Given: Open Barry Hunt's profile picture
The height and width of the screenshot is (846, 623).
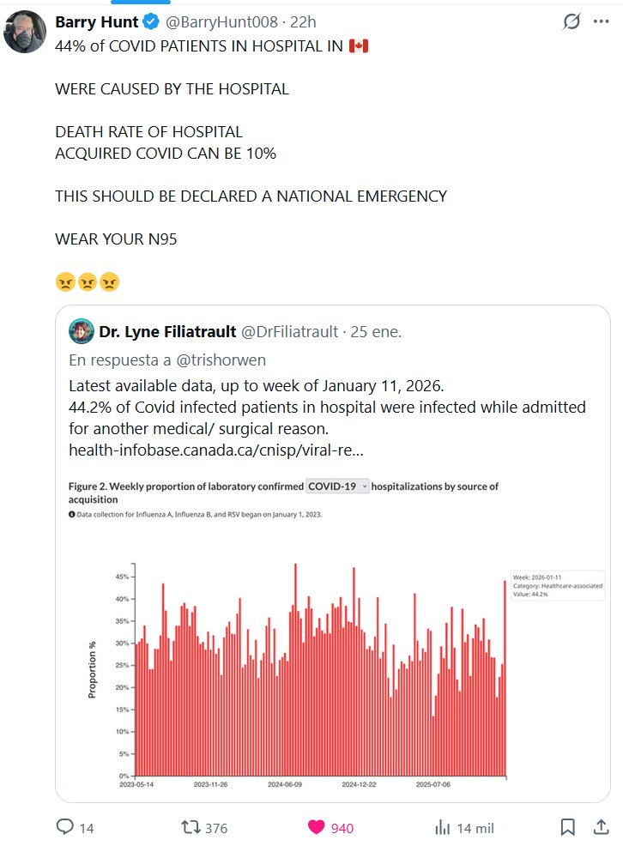Looking at the screenshot, I should coord(24,32).
